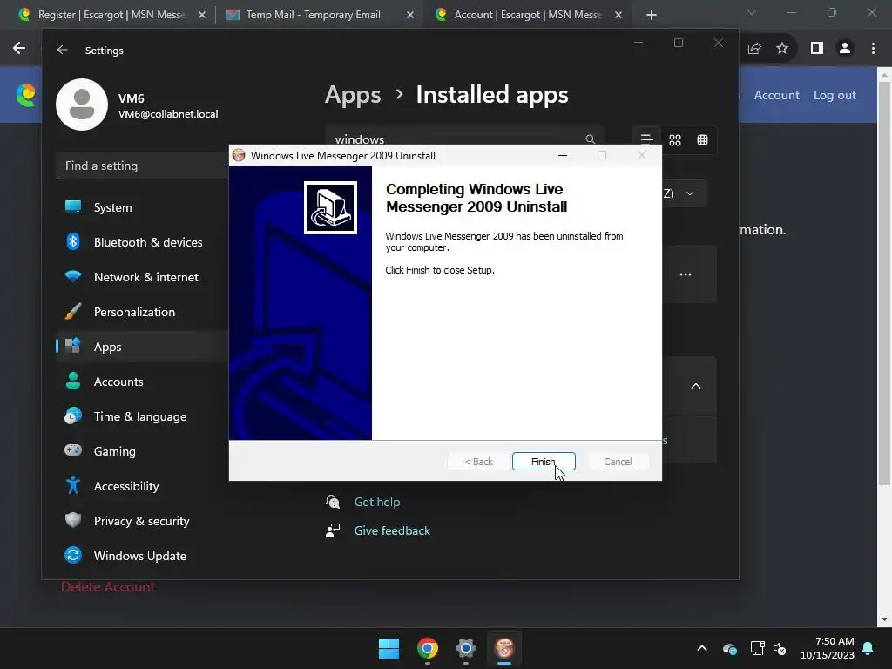Collapse the section with up chevron
Screen dimensions: 892x669
point(696,386)
